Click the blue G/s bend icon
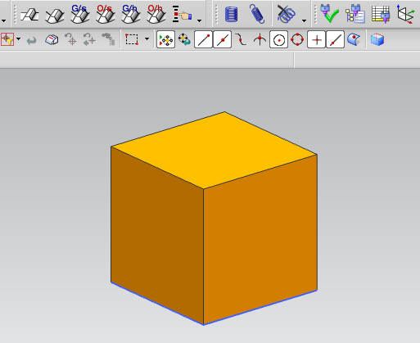This screenshot has width=420, height=343. 80,14
